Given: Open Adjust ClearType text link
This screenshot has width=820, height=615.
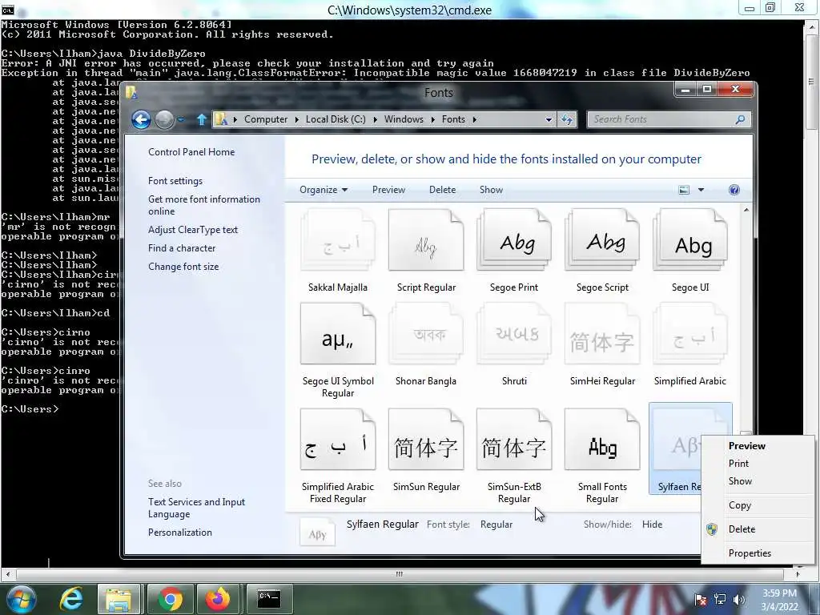Looking at the screenshot, I should 193,230.
